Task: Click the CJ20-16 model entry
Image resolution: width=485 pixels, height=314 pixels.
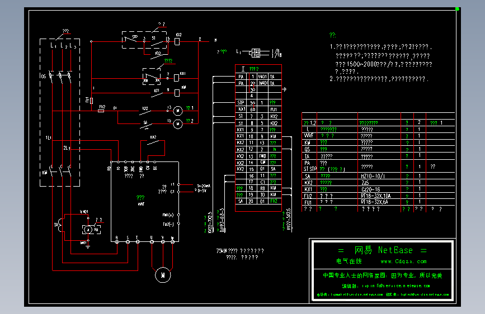Action: click(x=370, y=189)
